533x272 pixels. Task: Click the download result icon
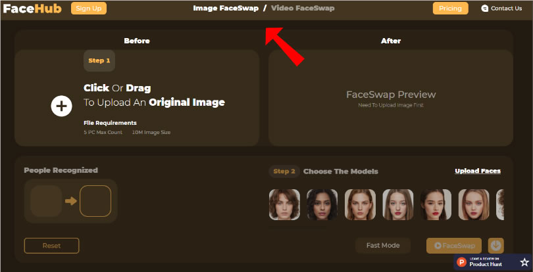point(496,246)
